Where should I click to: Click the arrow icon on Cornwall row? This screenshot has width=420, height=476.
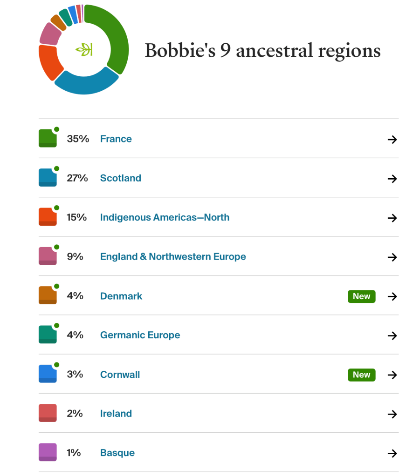coord(392,375)
